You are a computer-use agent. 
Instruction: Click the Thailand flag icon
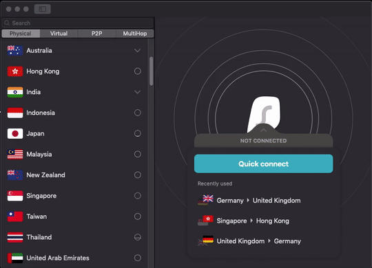point(15,237)
